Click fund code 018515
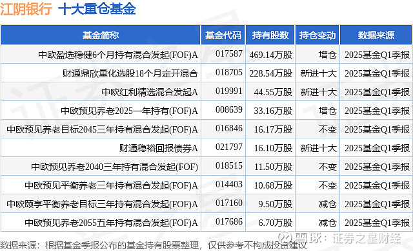This screenshot has width=413, height=251. pos(229,165)
